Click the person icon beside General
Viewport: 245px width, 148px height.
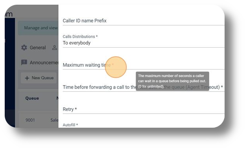coord(55,48)
